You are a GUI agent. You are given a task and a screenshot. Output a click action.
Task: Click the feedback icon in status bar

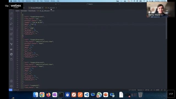coord(162,90)
